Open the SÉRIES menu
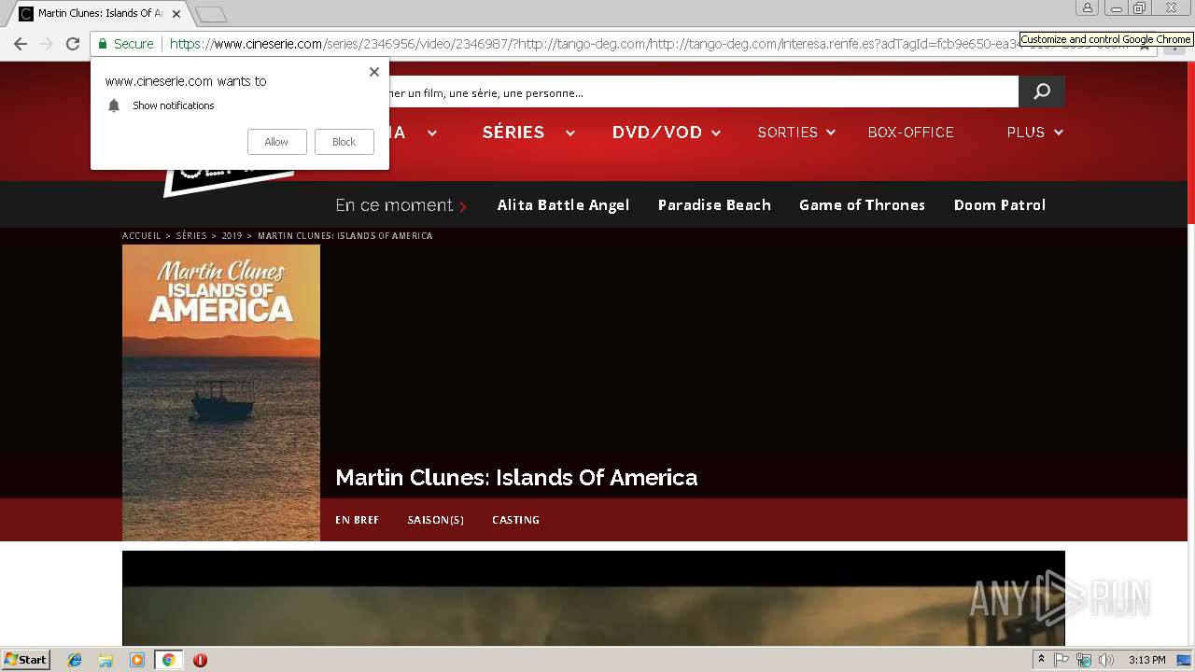Image resolution: width=1195 pixels, height=672 pixels. coord(513,133)
